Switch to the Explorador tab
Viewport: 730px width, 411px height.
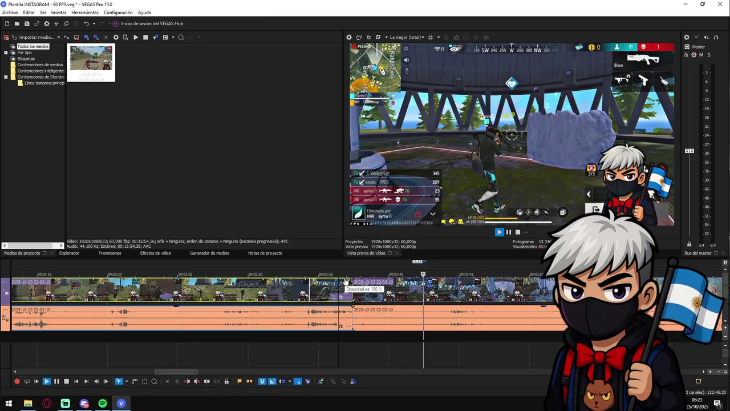point(69,253)
